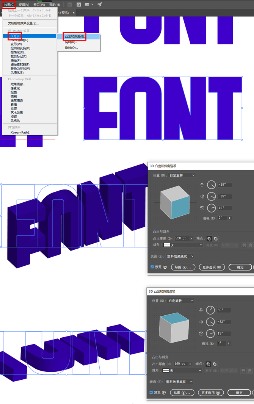254x404 pixels.
Task: Click 更多选项(O) in the 220 pt dialog
Action: click(x=212, y=267)
